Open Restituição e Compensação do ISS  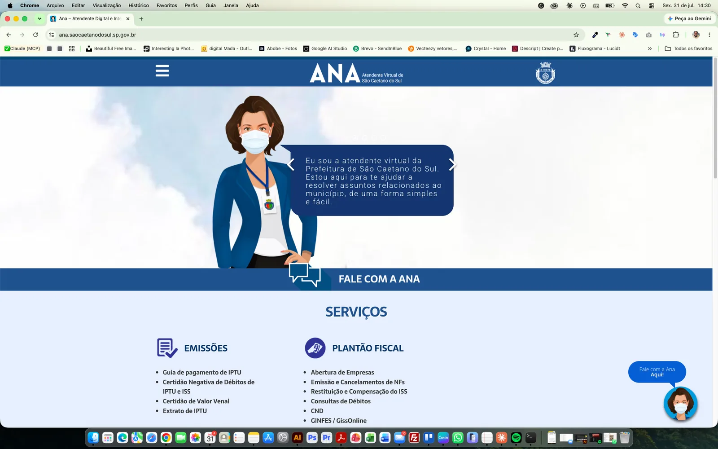pyautogui.click(x=359, y=392)
